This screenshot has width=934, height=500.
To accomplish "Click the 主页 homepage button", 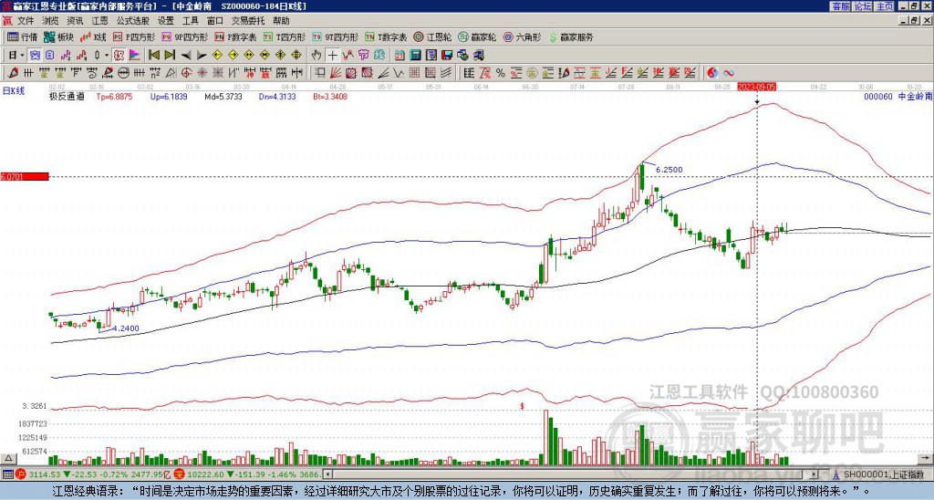I will tap(885, 6).
